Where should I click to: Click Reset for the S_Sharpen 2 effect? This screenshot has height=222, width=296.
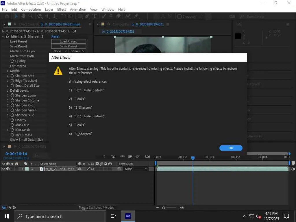tap(55, 36)
